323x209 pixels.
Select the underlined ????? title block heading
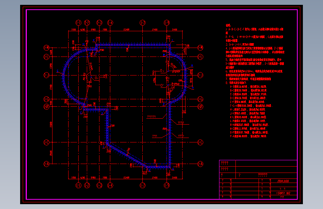(263, 175)
